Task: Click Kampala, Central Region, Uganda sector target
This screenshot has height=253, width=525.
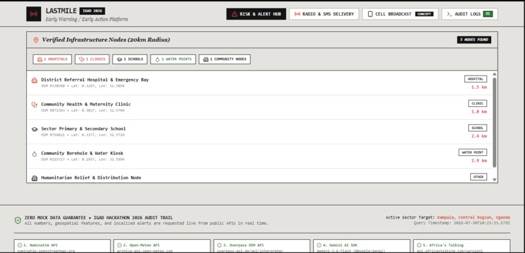Action: [x=474, y=218]
